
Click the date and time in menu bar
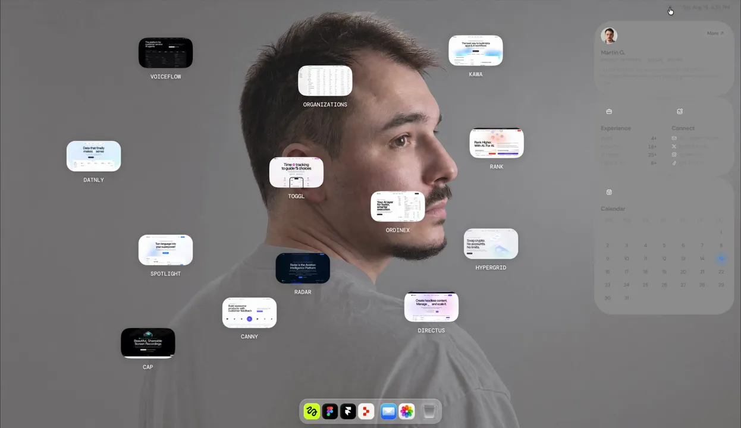click(x=706, y=7)
